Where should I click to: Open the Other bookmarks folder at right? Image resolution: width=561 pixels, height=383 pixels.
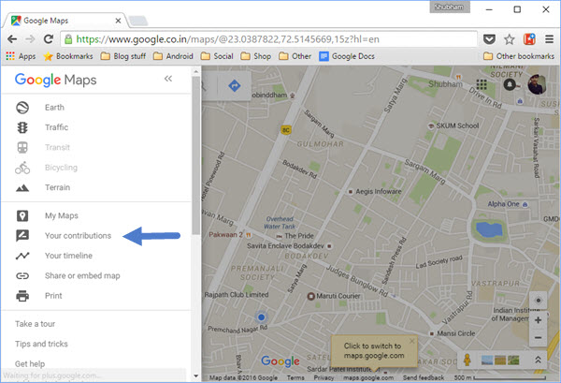click(x=518, y=56)
